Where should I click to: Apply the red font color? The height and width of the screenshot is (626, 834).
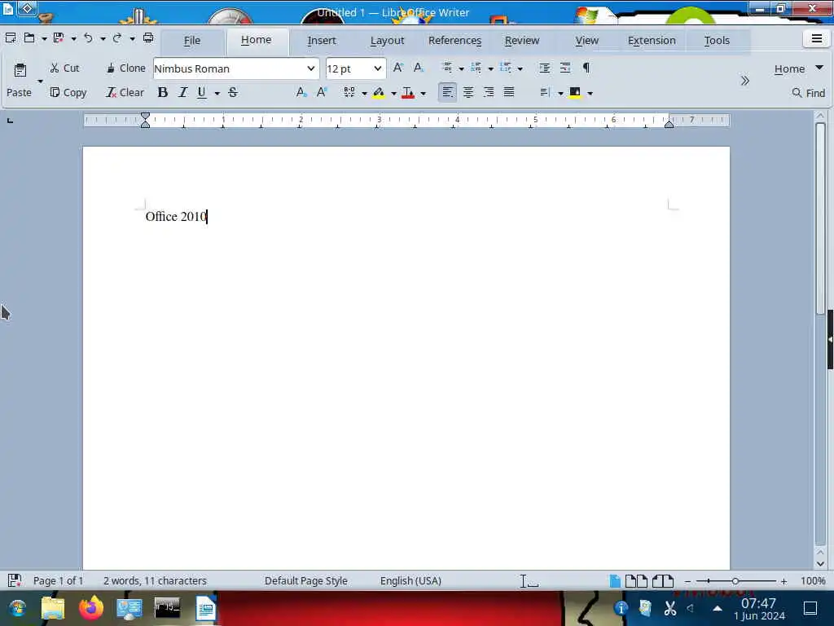coord(408,93)
